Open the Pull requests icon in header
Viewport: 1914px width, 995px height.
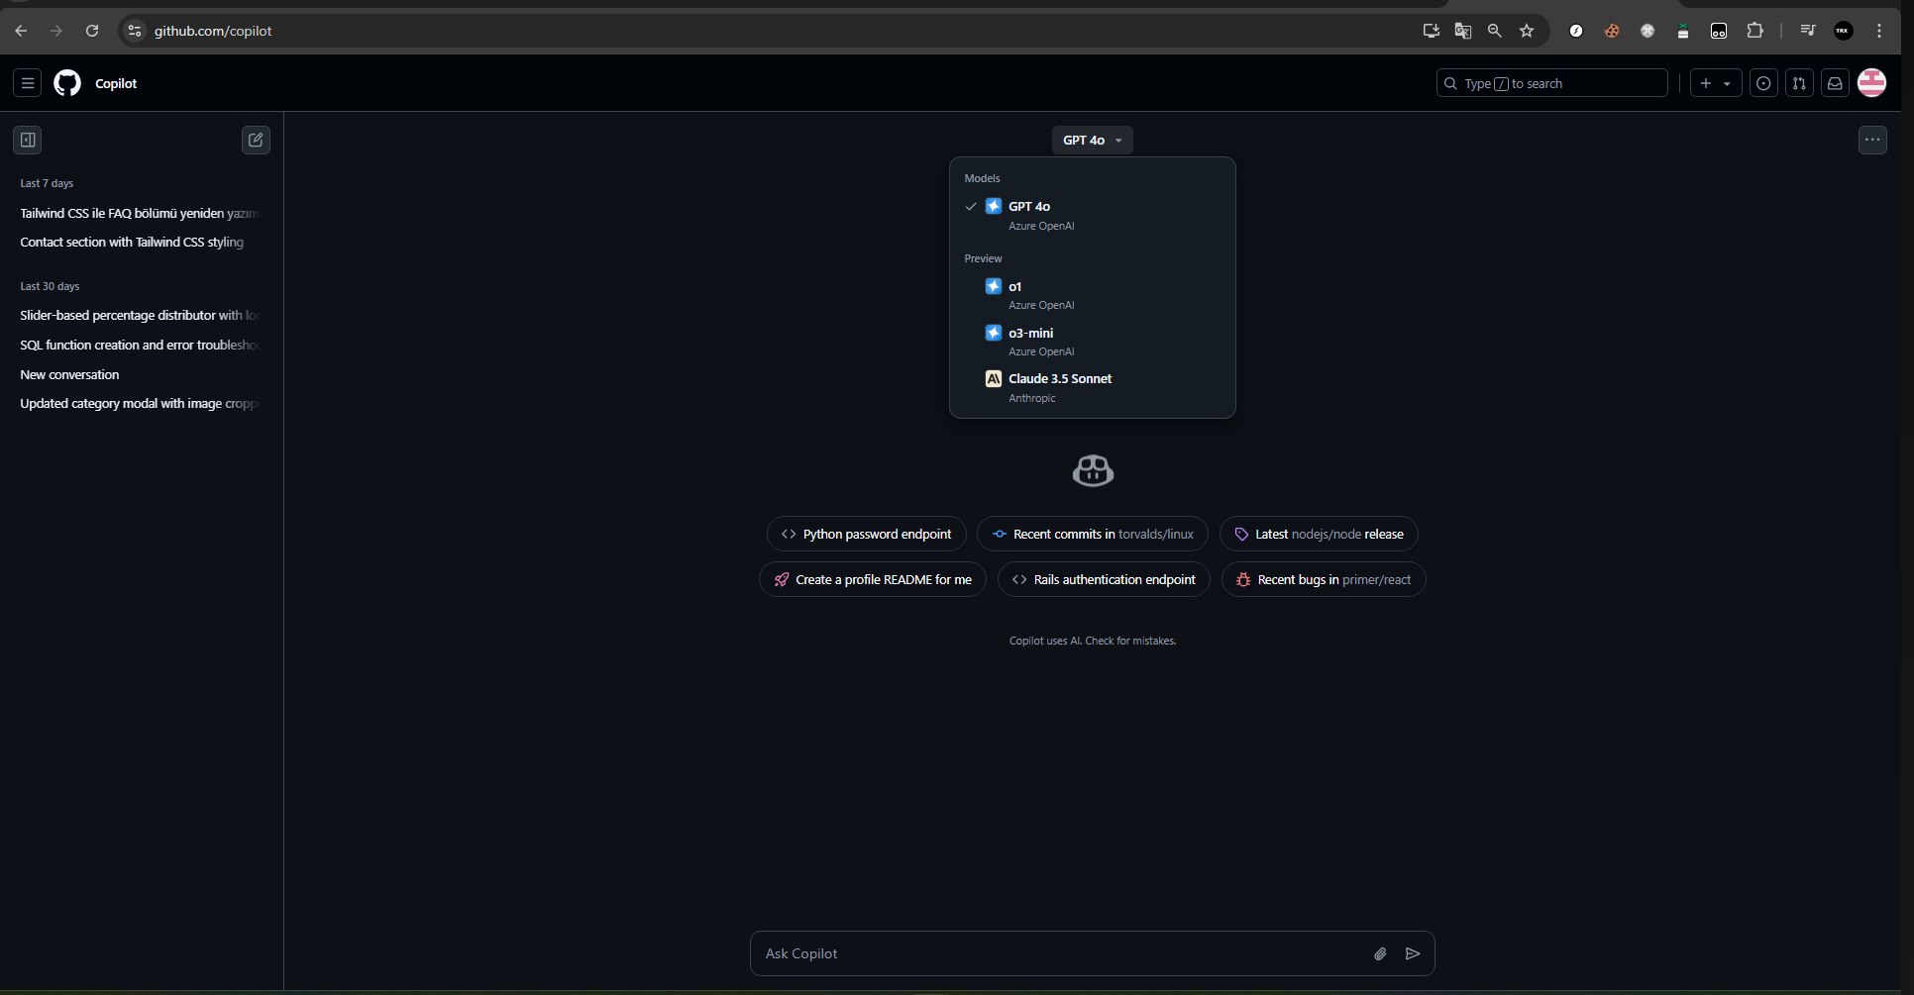pos(1799,83)
